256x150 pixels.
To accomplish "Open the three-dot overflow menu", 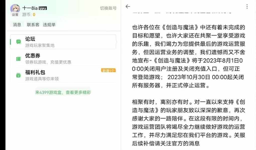I will pos(247,7).
